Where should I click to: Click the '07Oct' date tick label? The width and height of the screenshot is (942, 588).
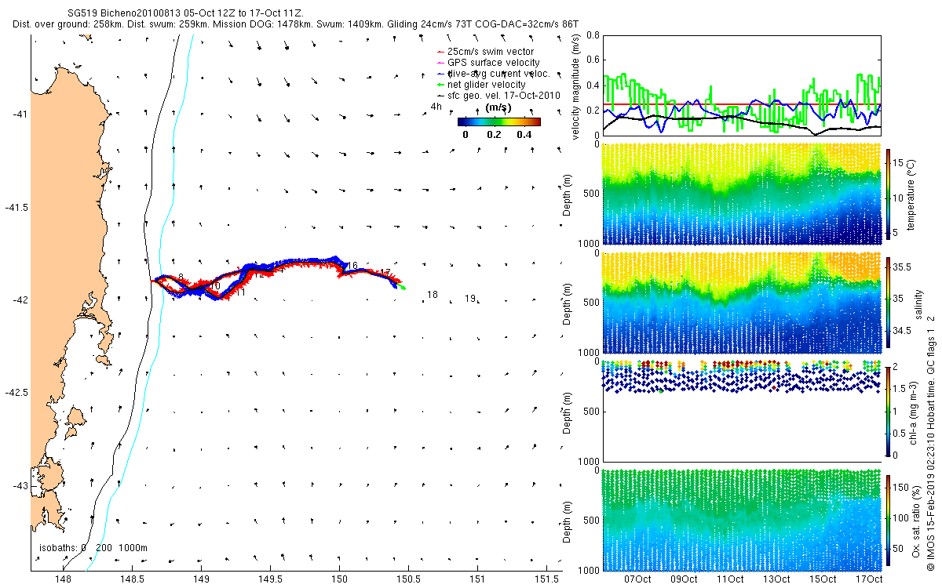pos(637,579)
